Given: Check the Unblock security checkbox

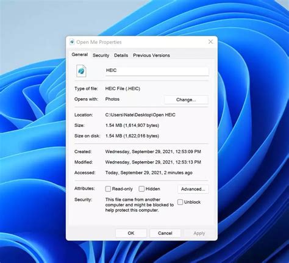Looking at the screenshot, I should (x=180, y=202).
